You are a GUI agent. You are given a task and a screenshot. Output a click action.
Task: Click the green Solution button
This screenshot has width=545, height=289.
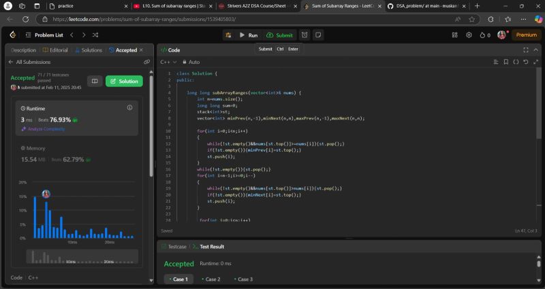pos(124,81)
